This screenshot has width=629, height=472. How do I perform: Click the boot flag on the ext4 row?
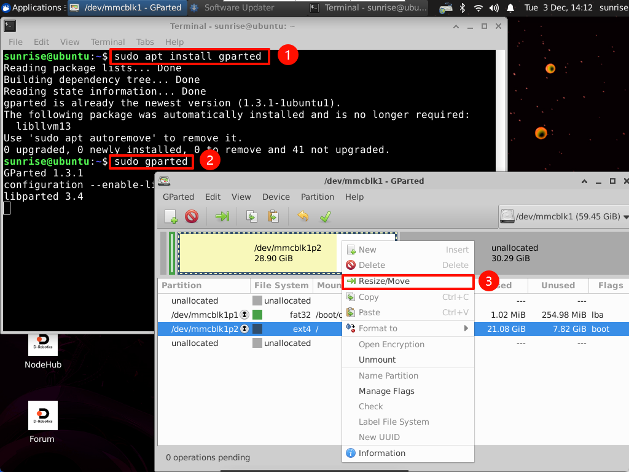[x=601, y=329]
